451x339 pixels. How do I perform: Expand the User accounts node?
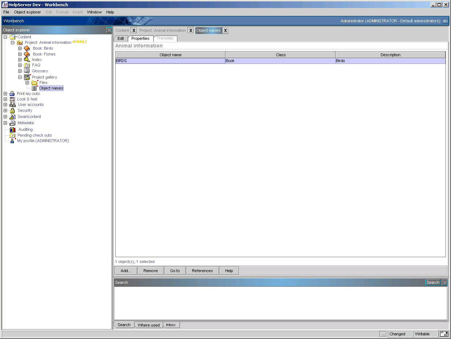[5, 104]
